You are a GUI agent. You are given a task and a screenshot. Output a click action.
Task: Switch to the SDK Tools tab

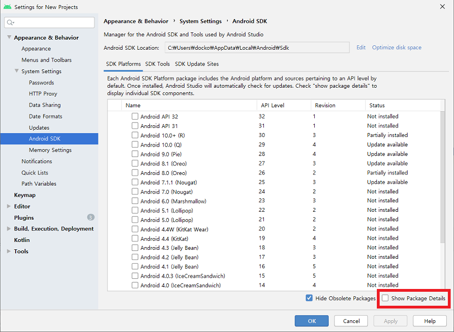click(158, 64)
